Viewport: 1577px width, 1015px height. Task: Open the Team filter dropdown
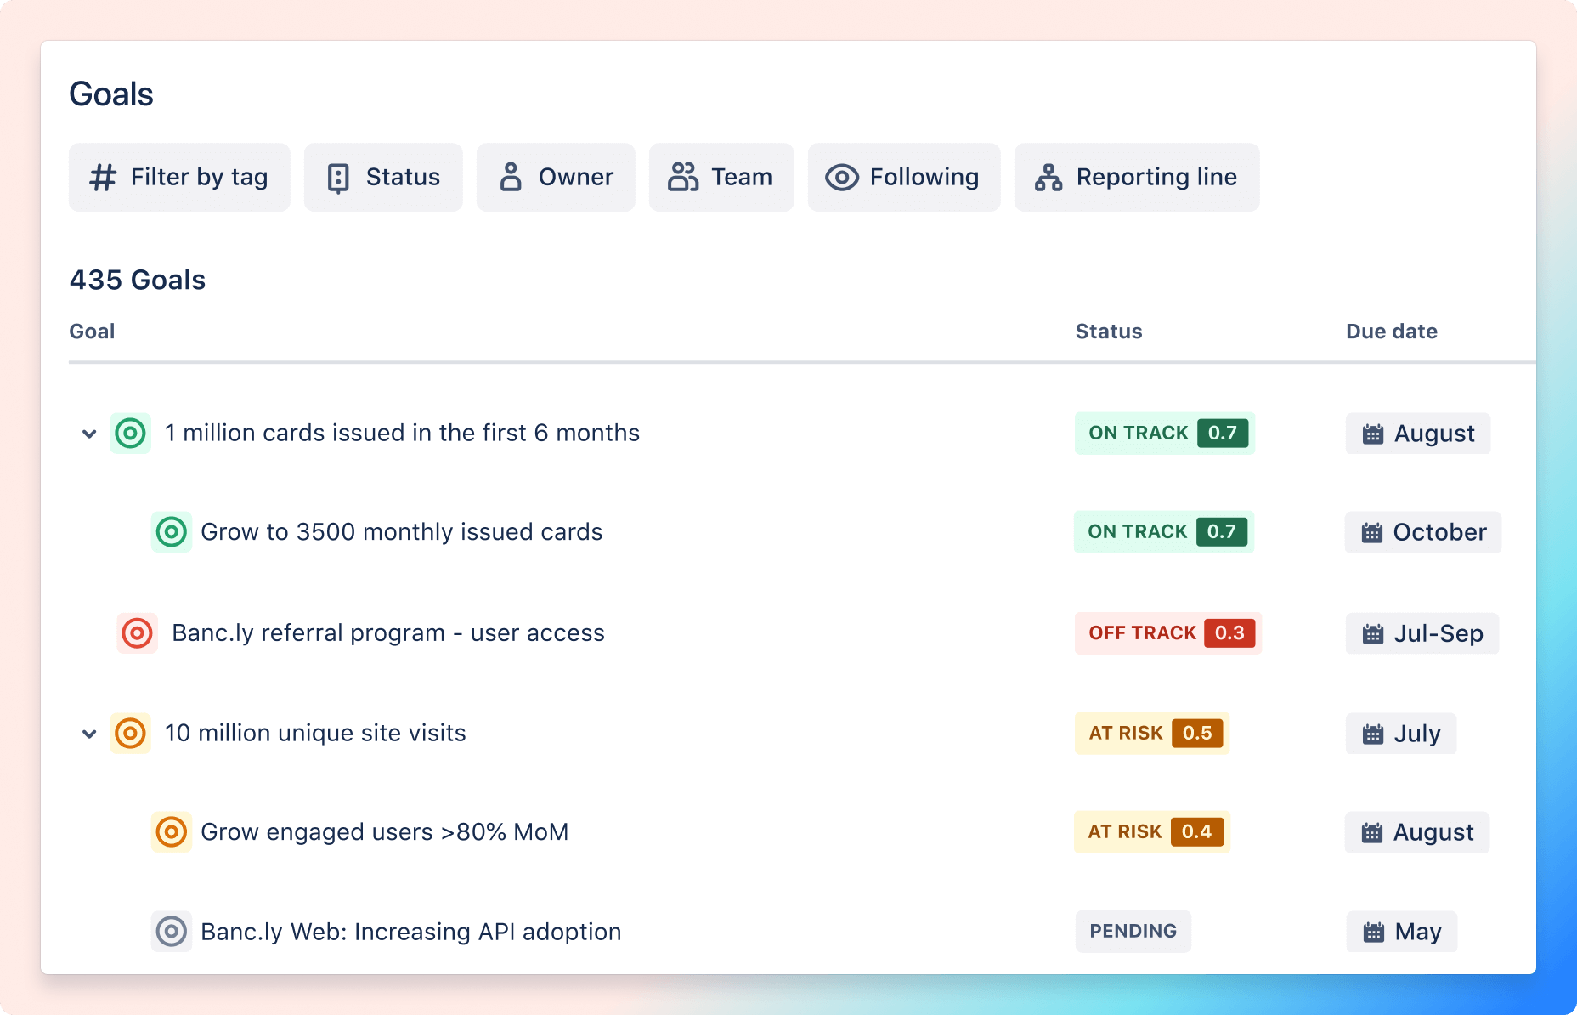click(721, 177)
